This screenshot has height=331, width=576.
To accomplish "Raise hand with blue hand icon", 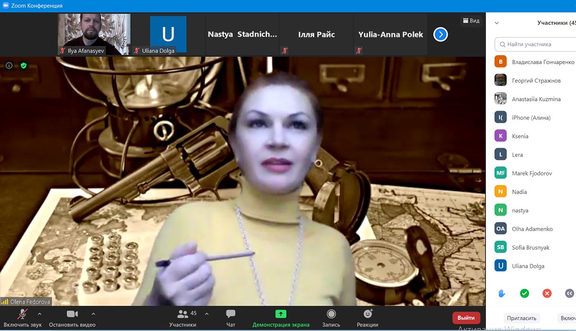I will pyautogui.click(x=502, y=293).
